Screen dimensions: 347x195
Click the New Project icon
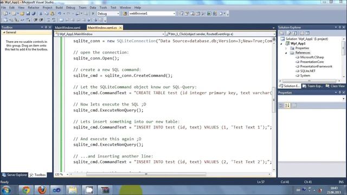click(5, 14)
